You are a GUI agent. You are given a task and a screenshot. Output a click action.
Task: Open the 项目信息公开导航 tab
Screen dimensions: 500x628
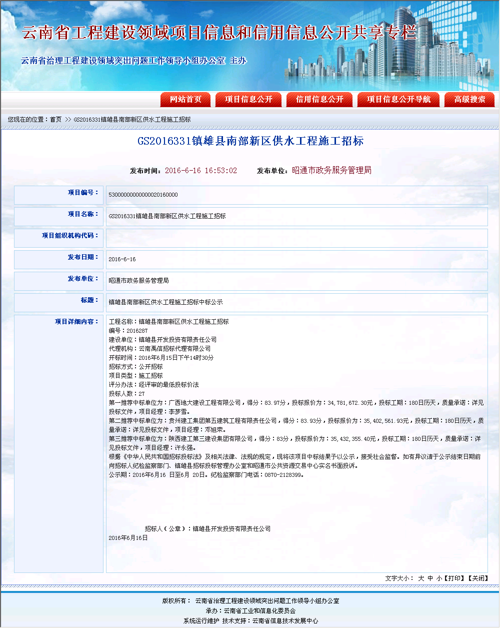(398, 100)
